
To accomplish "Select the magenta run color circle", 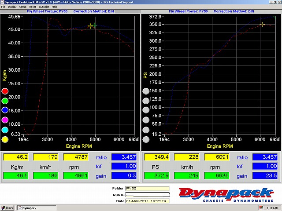I will [5, 120].
